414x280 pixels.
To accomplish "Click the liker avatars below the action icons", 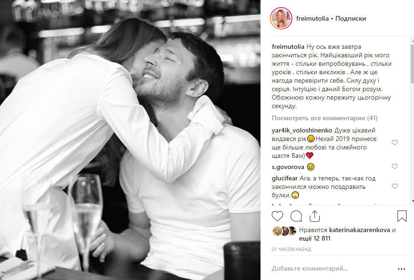I will coord(284,231).
